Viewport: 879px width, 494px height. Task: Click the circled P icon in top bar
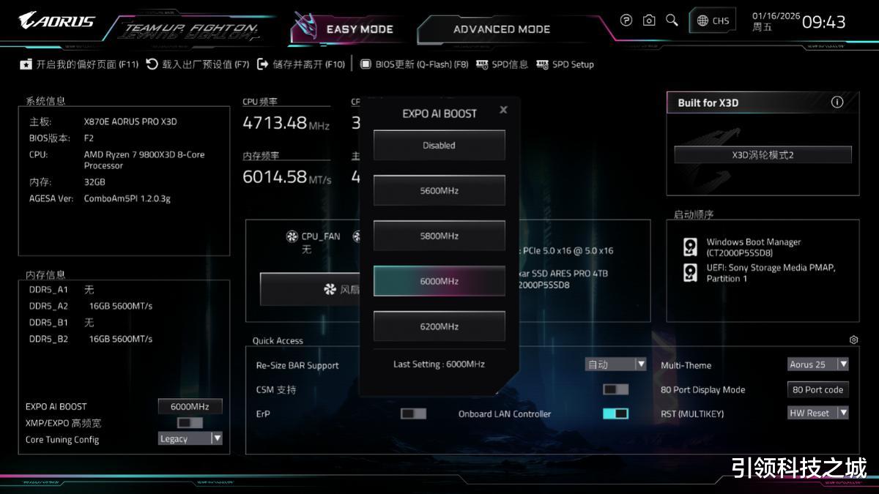tap(626, 20)
